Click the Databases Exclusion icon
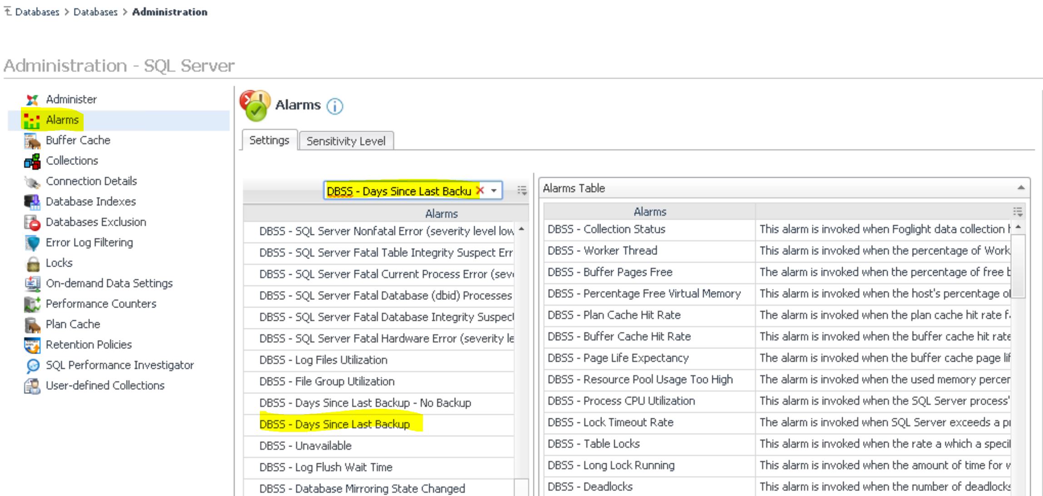Viewport: 1043px width, 496px height. pyautogui.click(x=32, y=222)
